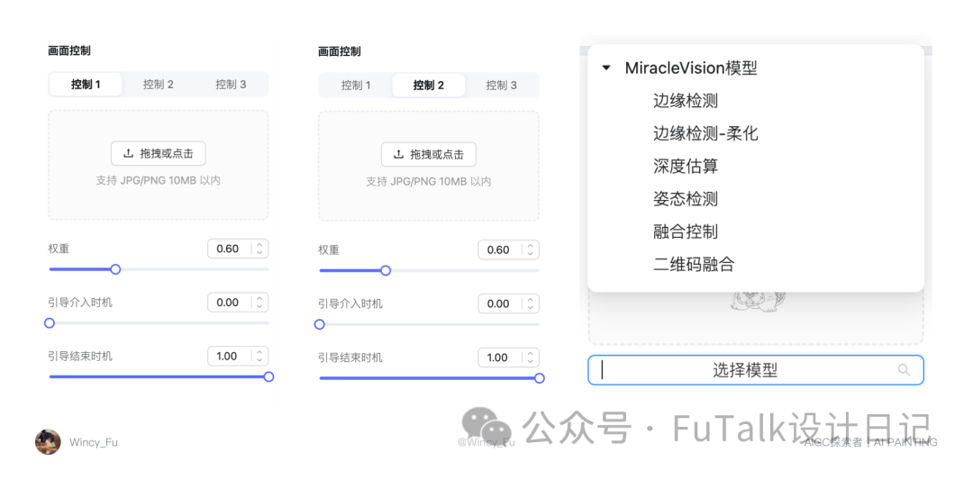Select 控制 1 tab in middle panel
The height and width of the screenshot is (480, 973).
[x=356, y=85]
